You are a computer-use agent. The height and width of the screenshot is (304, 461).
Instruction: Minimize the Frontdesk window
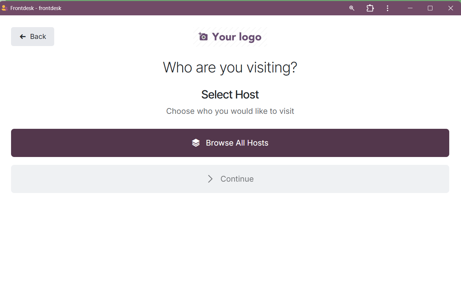410,8
